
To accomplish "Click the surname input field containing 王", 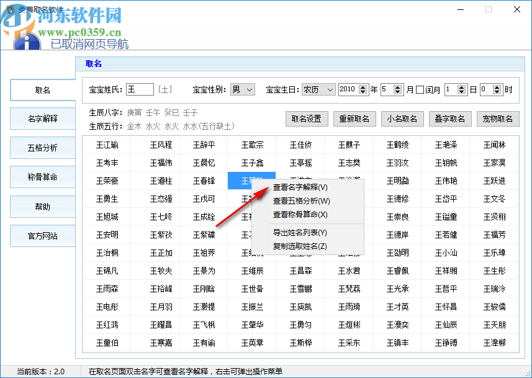I will pos(140,89).
